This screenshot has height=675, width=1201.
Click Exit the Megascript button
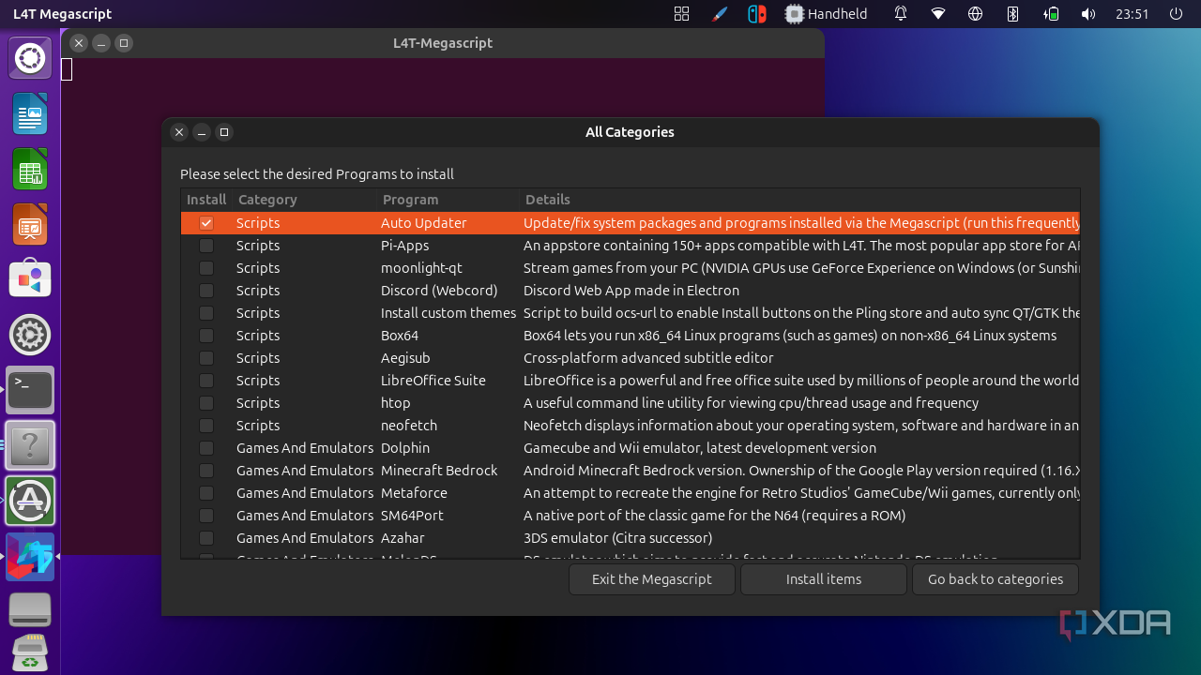(651, 579)
